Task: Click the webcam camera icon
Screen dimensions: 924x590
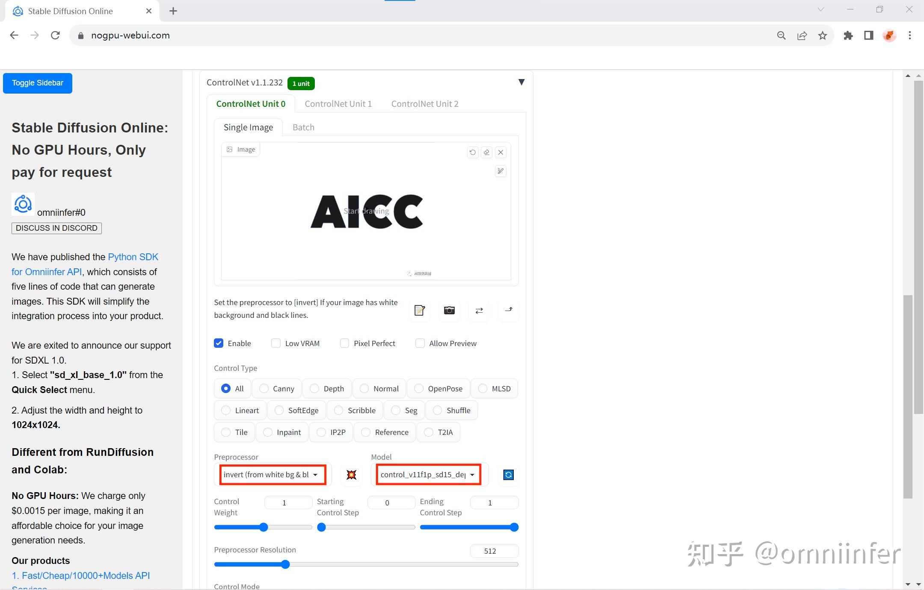Action: [449, 311]
